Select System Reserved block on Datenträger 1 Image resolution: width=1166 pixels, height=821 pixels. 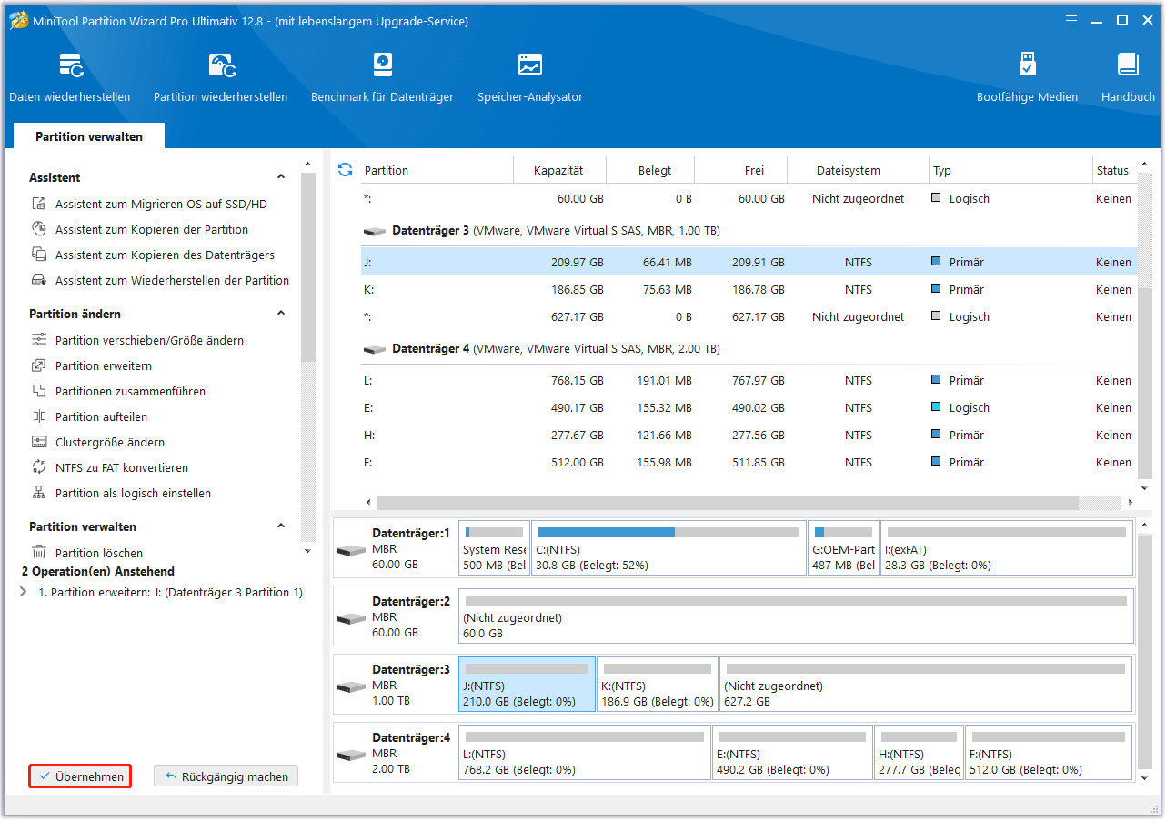coord(495,548)
